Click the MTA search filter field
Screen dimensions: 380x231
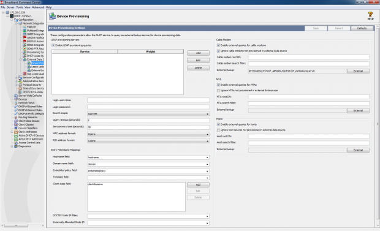coord(308,104)
